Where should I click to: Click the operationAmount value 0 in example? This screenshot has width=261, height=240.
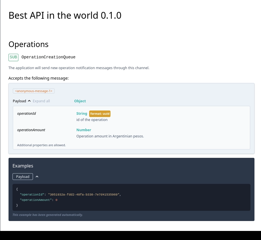pyautogui.click(x=56, y=200)
